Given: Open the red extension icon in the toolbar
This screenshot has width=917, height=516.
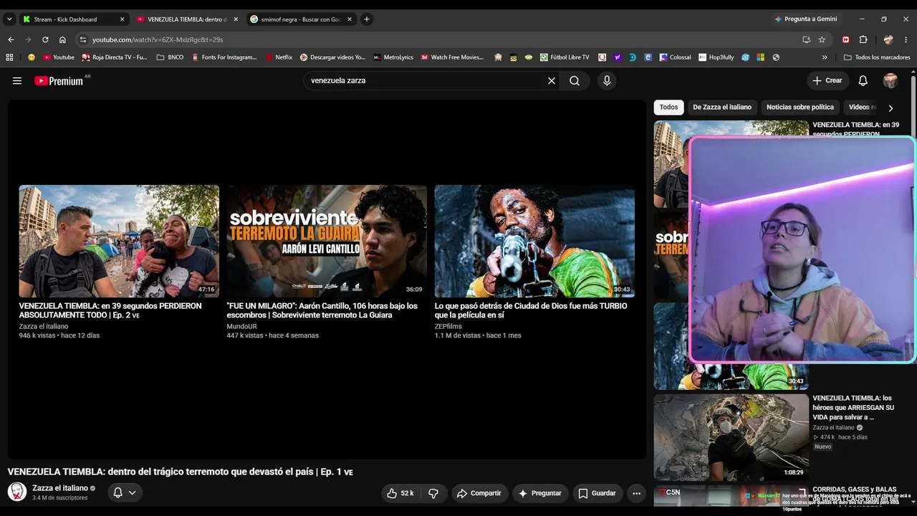Looking at the screenshot, I should coord(846,39).
